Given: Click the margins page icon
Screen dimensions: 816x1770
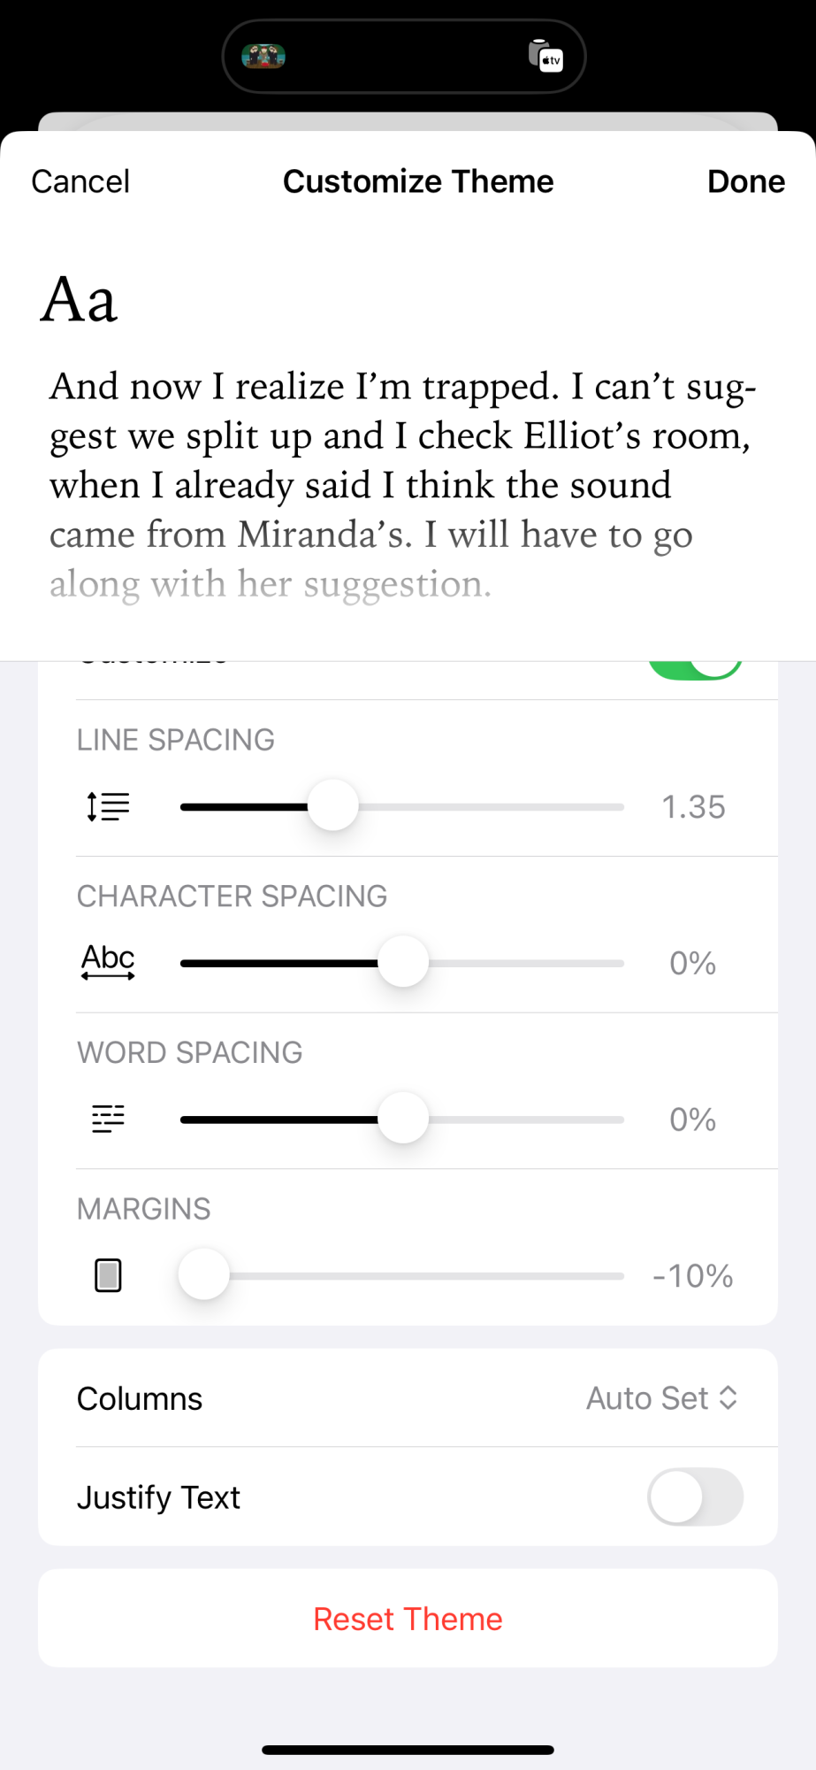Looking at the screenshot, I should click(108, 1275).
